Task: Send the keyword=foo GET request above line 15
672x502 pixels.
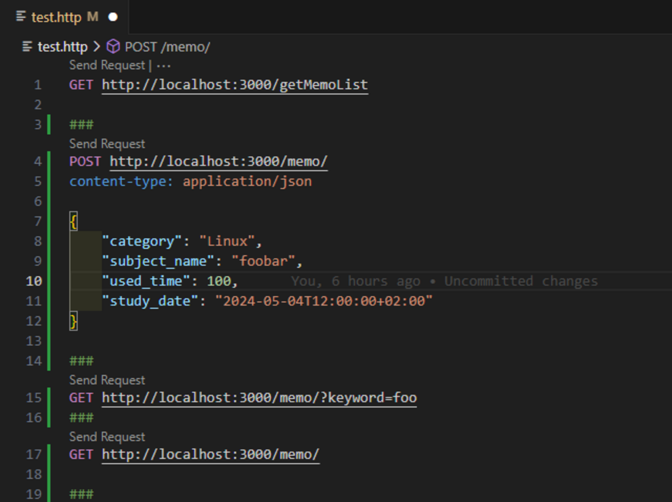Action: [107, 380]
